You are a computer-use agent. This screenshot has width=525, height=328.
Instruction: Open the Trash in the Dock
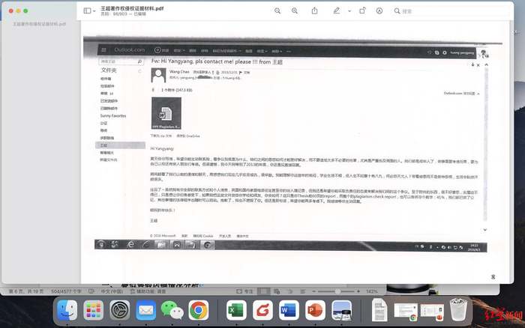coord(458,310)
